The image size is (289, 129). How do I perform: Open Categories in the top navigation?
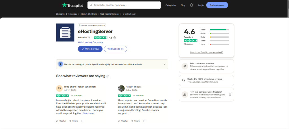(x=171, y=5)
